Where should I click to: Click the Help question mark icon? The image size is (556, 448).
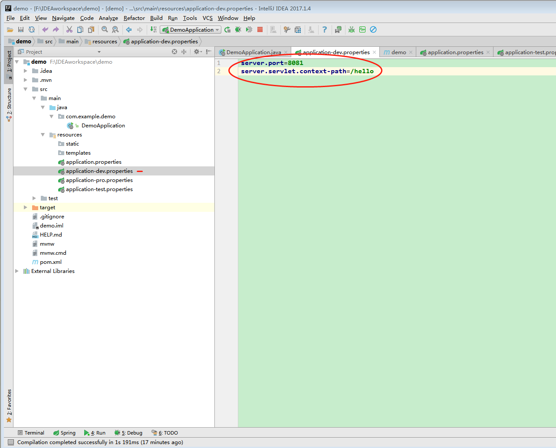[325, 30]
